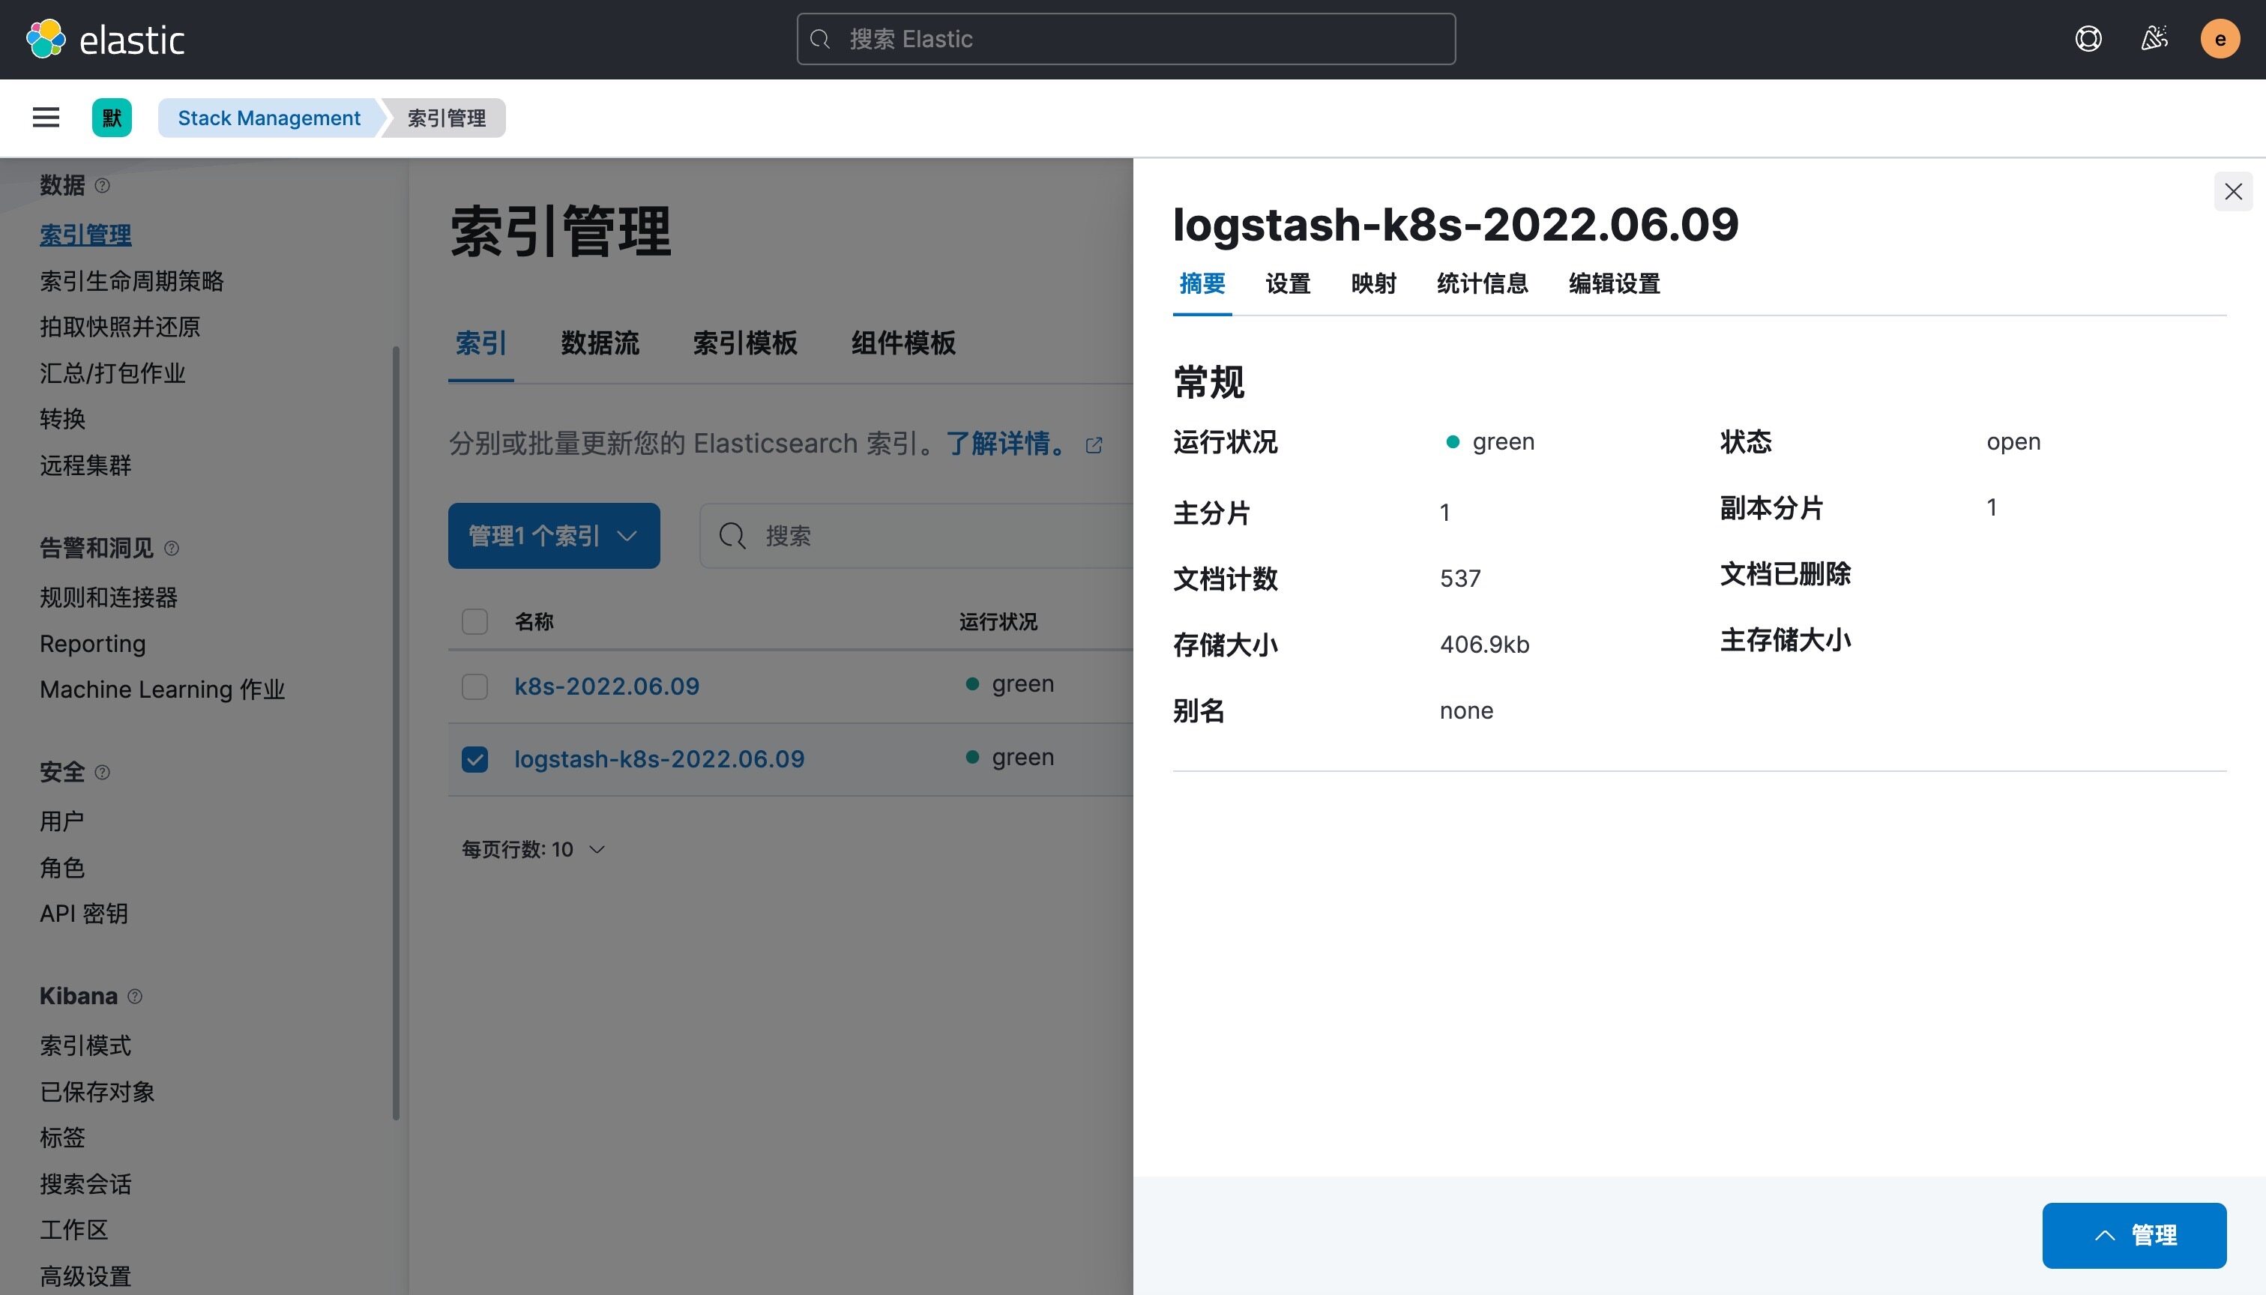The image size is (2266, 1295).
Task: Open the rows per page dropdown
Action: (x=533, y=849)
